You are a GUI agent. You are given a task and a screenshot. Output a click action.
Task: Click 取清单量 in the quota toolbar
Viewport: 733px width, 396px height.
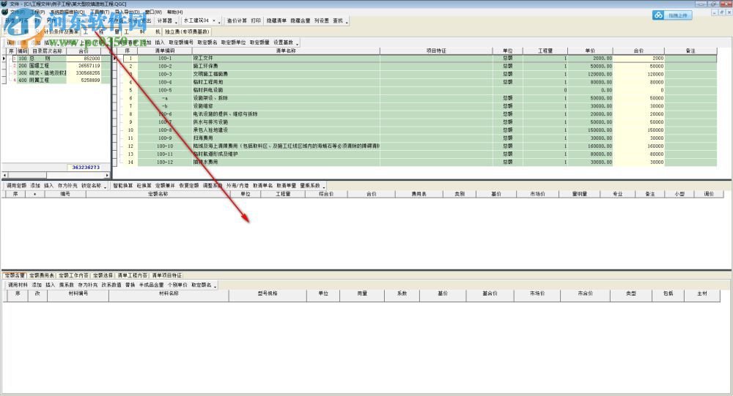(x=286, y=186)
